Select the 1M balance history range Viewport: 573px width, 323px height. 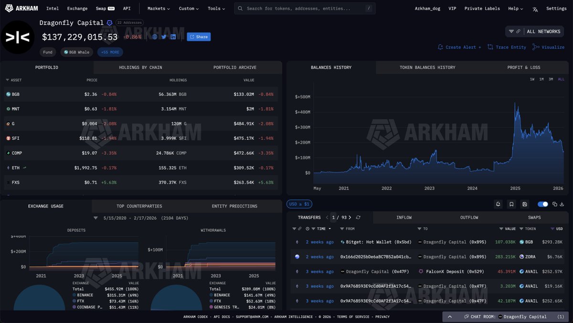(x=541, y=79)
